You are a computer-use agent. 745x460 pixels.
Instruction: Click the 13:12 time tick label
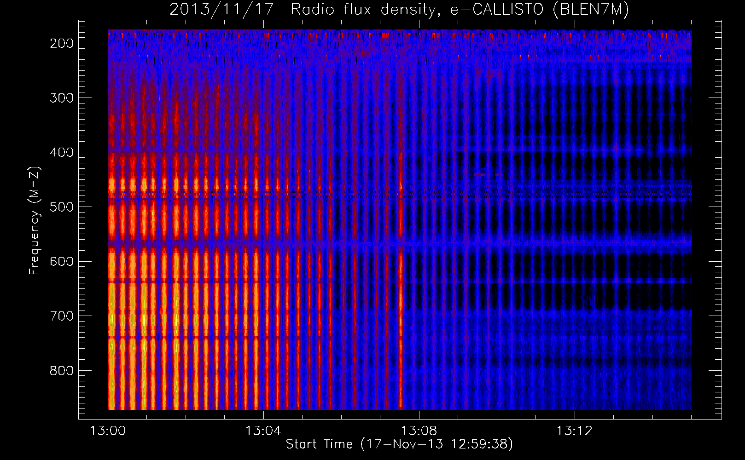[575, 431]
